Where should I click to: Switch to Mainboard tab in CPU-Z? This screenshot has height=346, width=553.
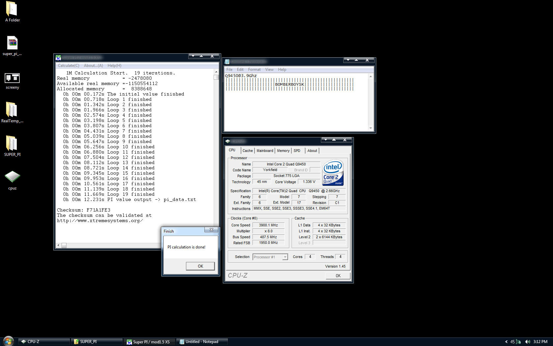[x=265, y=151]
